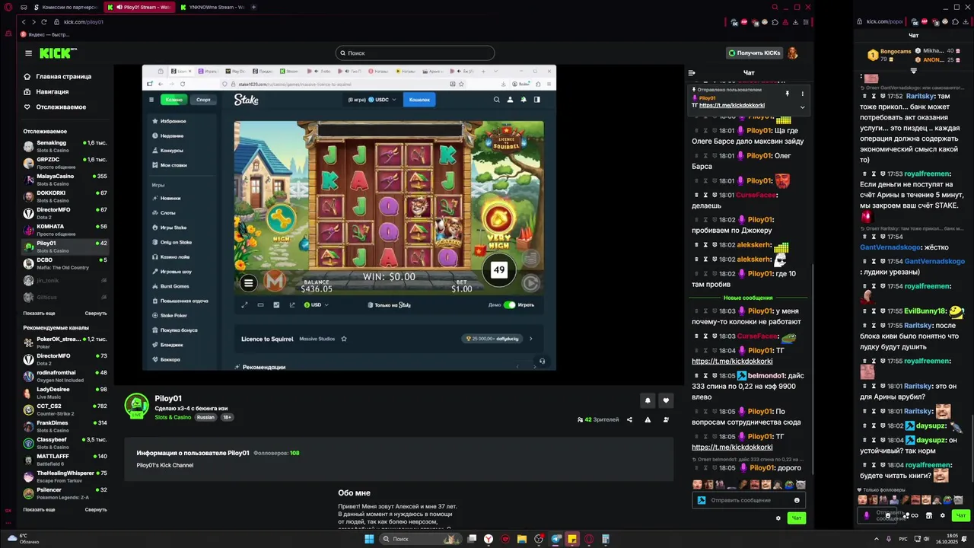Open the pinned t.me/kickdokkorki link
The height and width of the screenshot is (548, 974).
point(732,105)
